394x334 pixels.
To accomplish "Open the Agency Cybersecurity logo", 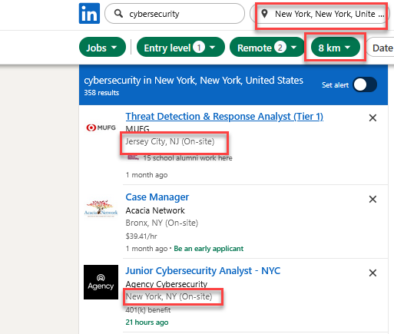I will click(101, 282).
